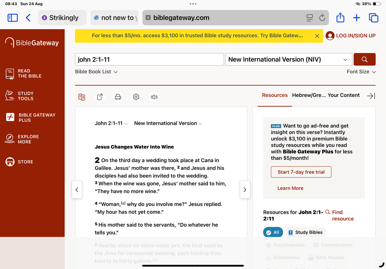Toggle the Safari sidebar icon
This screenshot has height=269, width=386.
(13, 18)
